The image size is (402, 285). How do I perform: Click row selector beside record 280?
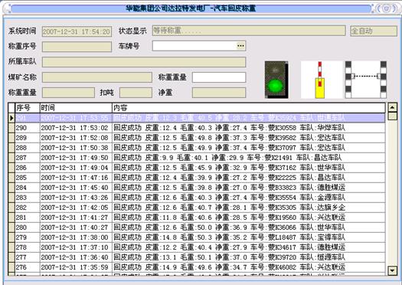point(11,228)
